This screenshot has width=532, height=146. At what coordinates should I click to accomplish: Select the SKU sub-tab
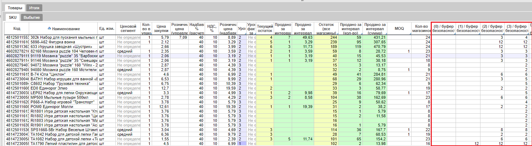13,17
